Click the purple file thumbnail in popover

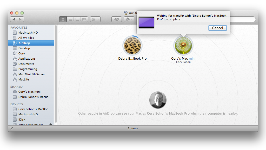pos(147,22)
